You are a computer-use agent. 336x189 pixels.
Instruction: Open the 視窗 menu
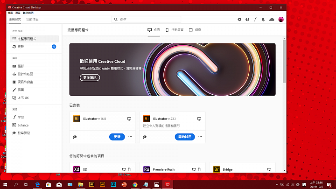click(18, 13)
